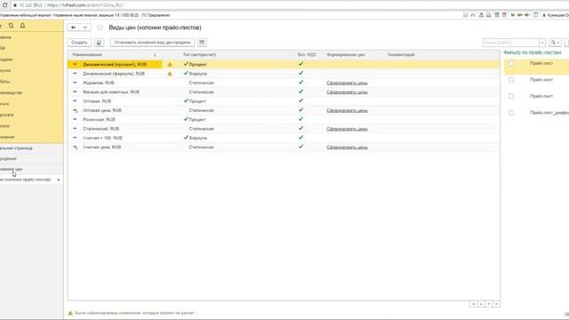Click the M- button in the top toolbar
This screenshot has height=320, width=569.
coord(527,15)
